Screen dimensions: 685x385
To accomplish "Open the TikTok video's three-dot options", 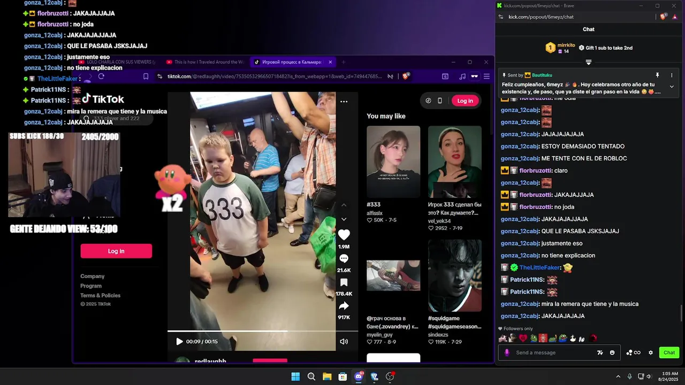I will [344, 101].
